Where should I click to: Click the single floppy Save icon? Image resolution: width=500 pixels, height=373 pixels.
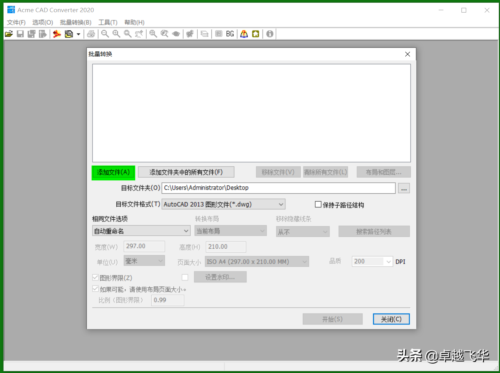coord(20,34)
